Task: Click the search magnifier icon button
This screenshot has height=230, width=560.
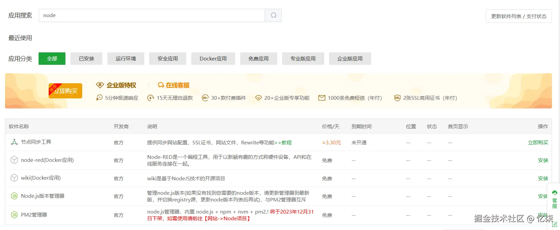Action: (x=273, y=15)
